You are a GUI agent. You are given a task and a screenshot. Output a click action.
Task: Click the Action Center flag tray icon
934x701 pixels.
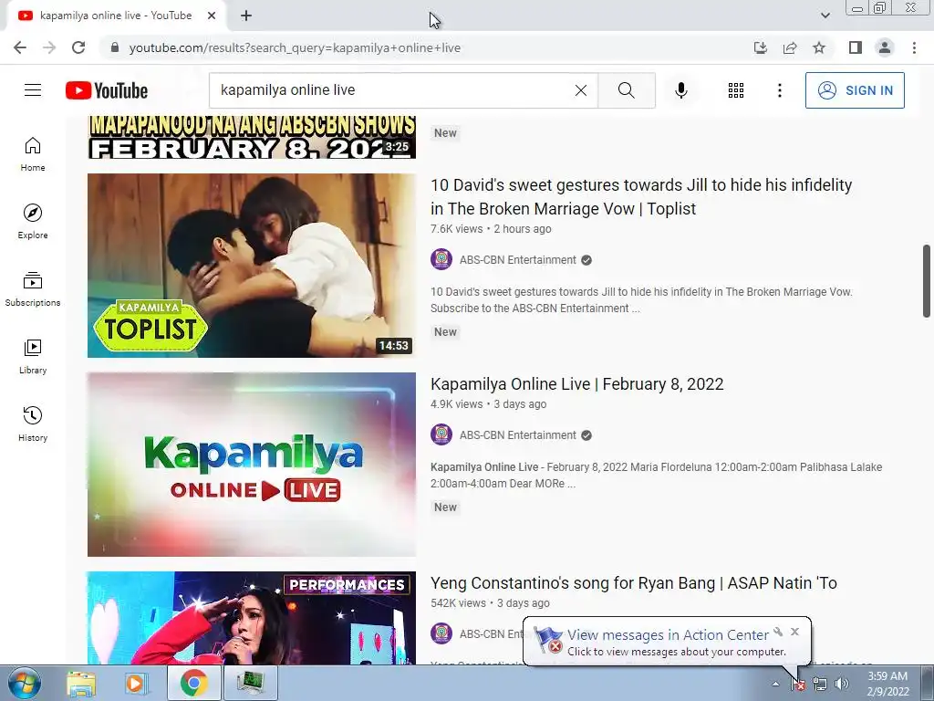point(798,684)
